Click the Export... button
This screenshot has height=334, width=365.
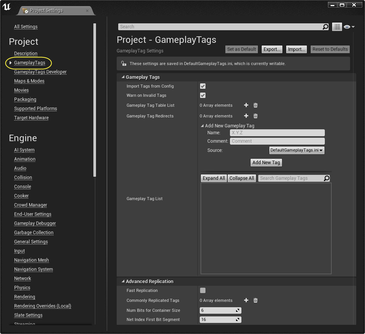pyautogui.click(x=272, y=49)
